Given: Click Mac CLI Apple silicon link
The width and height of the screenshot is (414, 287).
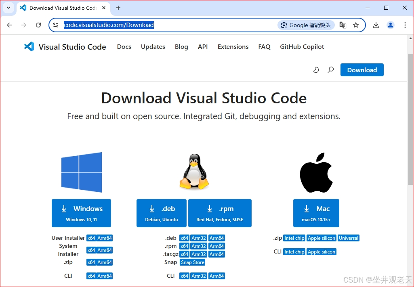Looking at the screenshot, I should (322, 251).
